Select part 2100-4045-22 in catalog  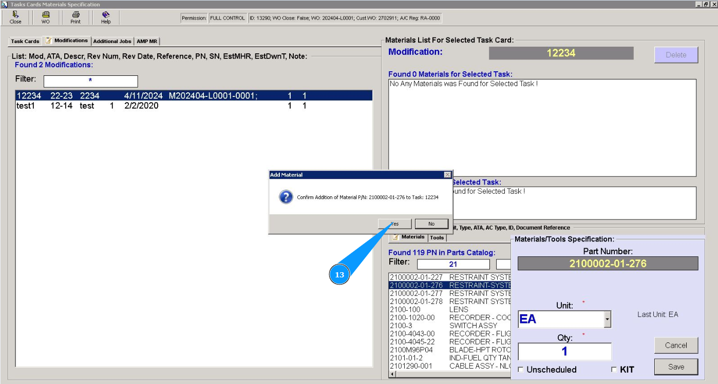click(x=450, y=342)
